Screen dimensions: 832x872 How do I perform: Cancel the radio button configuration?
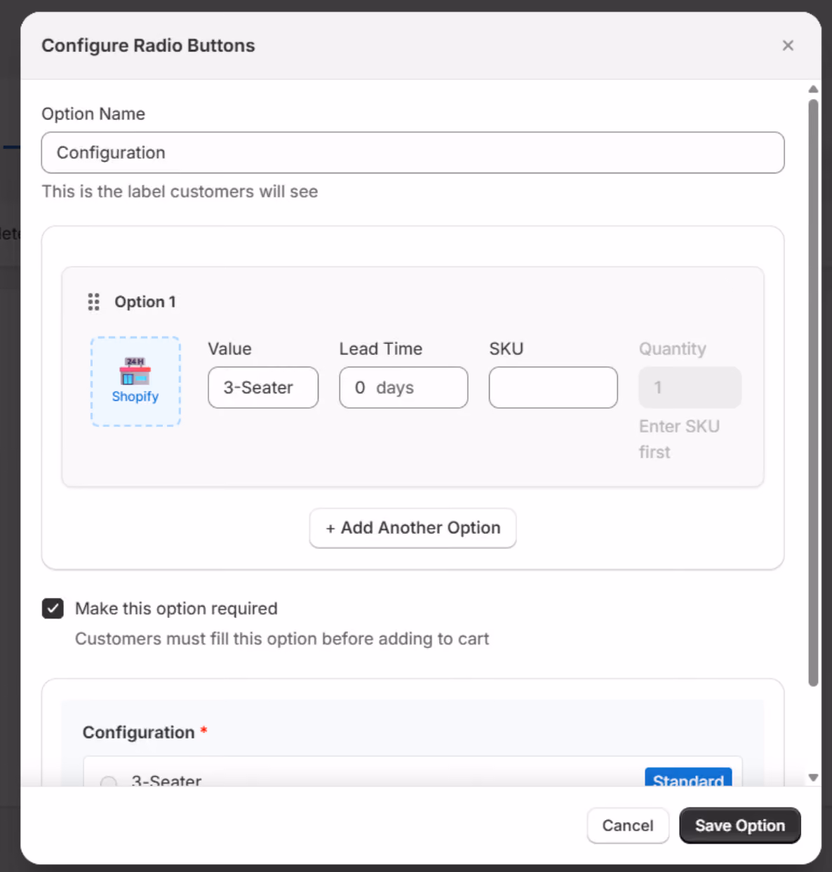628,826
